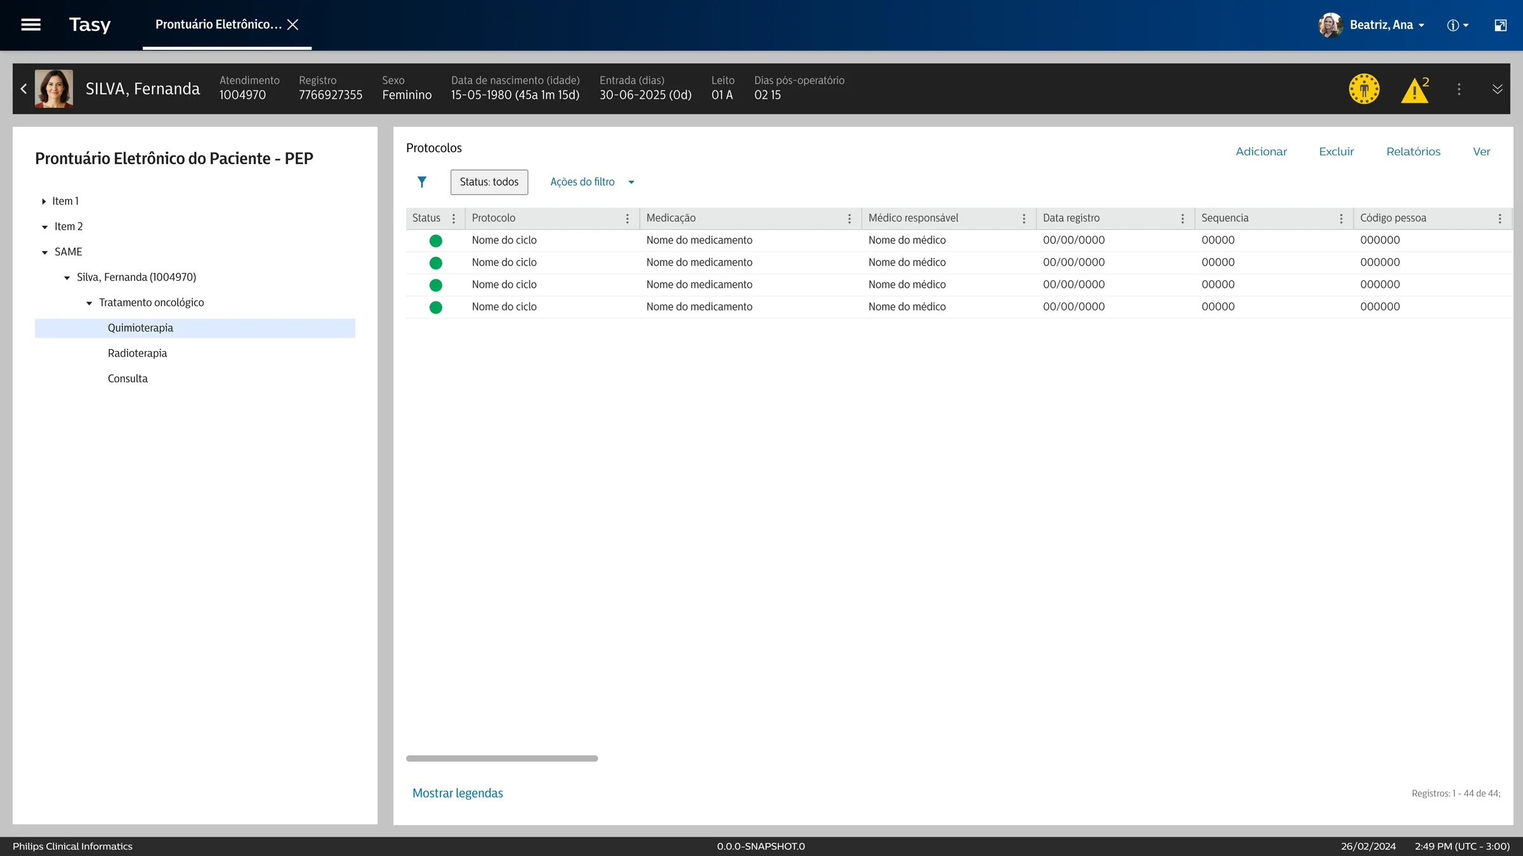Switch to Prontuário Eletrônico tab
1523x856 pixels.
click(218, 25)
